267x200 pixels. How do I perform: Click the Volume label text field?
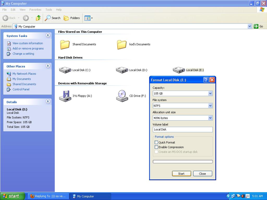pyautogui.click(x=183, y=129)
